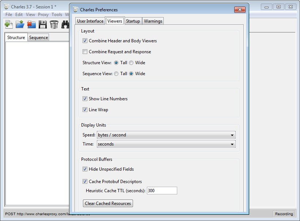Click the Save floppy disk icon
This screenshot has width=300, height=221.
pos(43,24)
